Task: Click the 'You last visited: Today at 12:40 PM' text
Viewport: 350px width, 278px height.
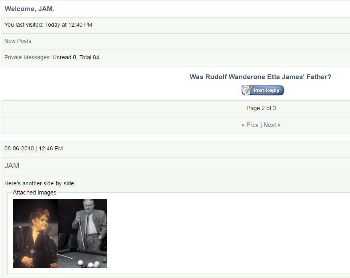Action: (x=48, y=25)
